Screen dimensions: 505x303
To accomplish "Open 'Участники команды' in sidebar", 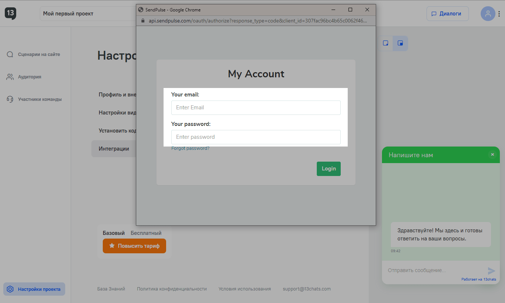I will [40, 99].
